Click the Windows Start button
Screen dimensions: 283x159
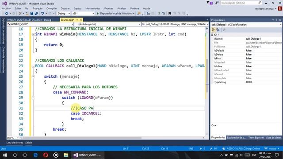(x=5, y=155)
